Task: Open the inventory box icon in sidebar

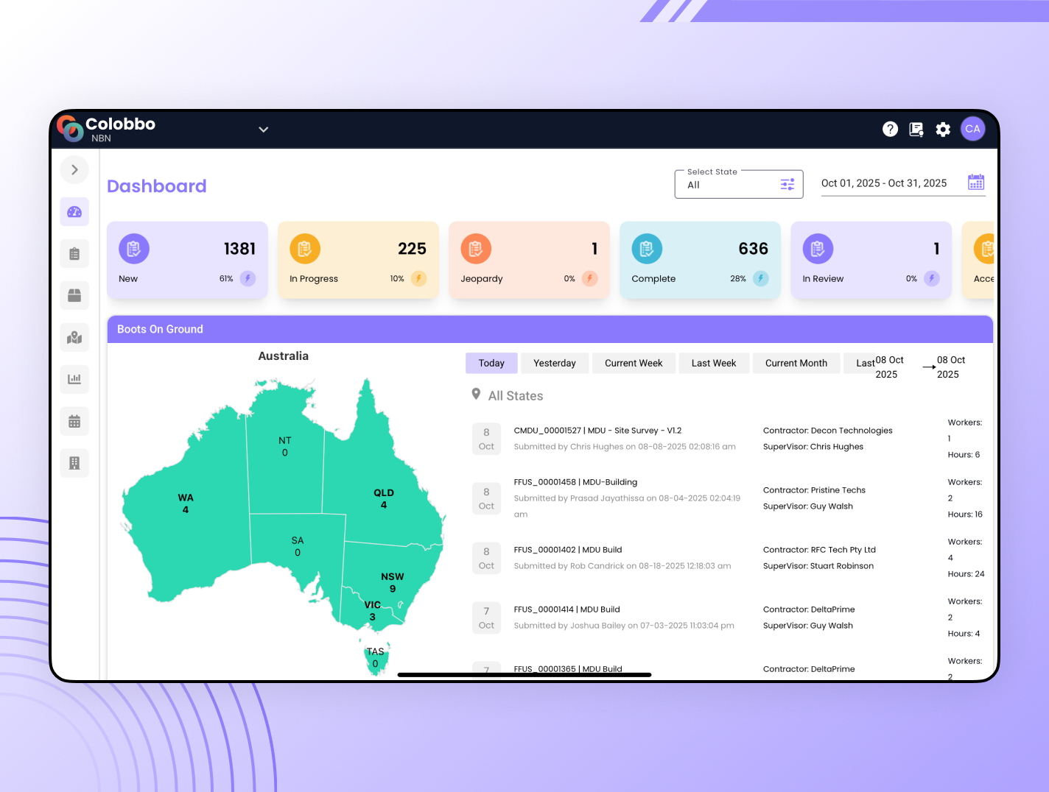Action: click(74, 295)
